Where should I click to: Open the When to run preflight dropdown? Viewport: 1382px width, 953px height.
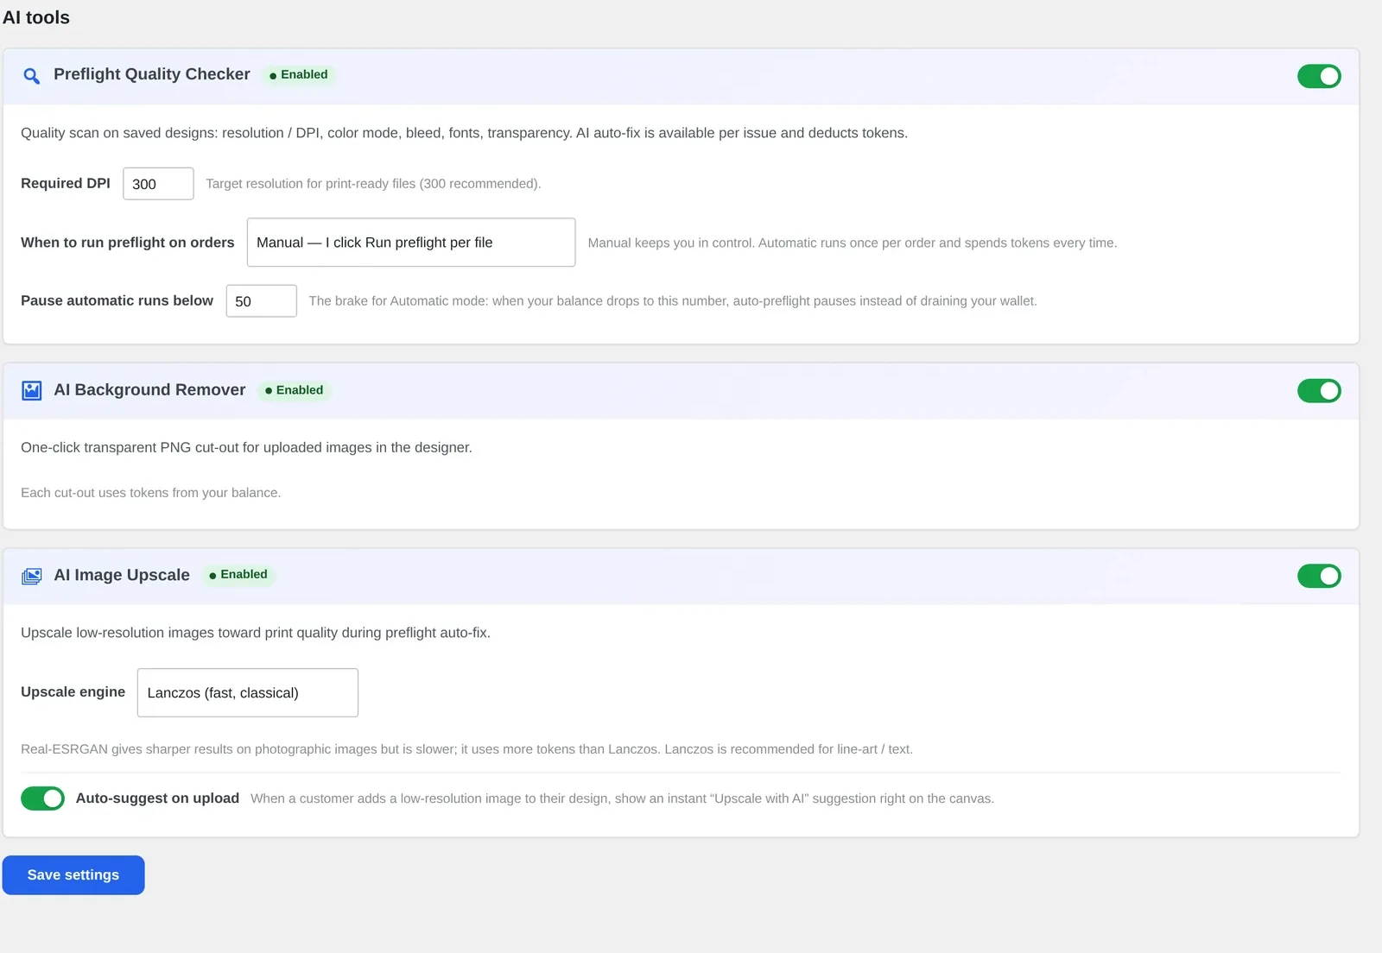[x=411, y=243]
